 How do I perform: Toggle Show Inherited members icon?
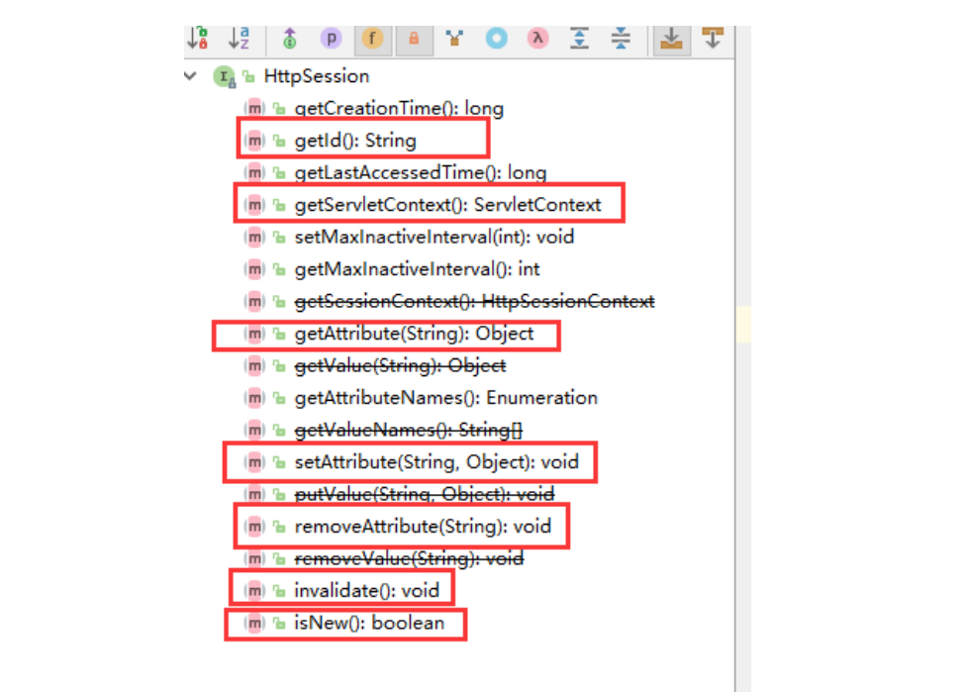tap(290, 38)
